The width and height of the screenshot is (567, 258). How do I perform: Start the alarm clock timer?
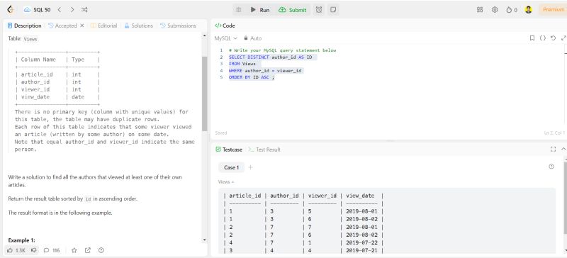point(318,10)
